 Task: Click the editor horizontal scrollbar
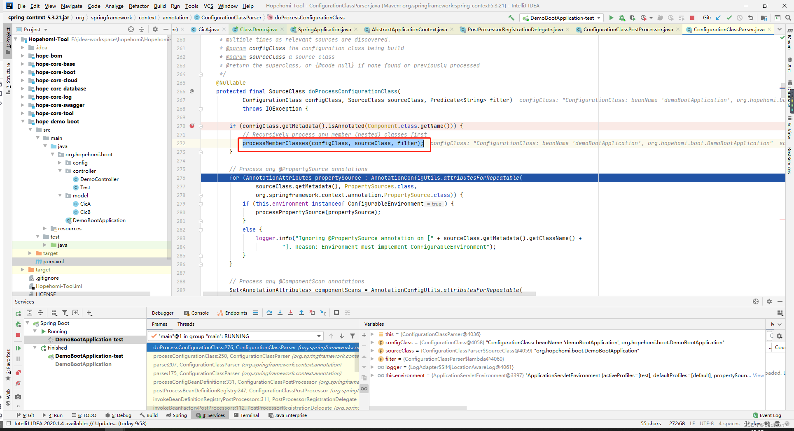[369, 294]
